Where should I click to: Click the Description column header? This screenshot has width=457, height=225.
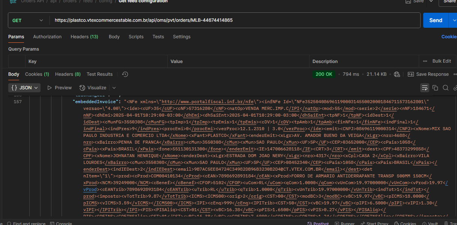[325, 61]
